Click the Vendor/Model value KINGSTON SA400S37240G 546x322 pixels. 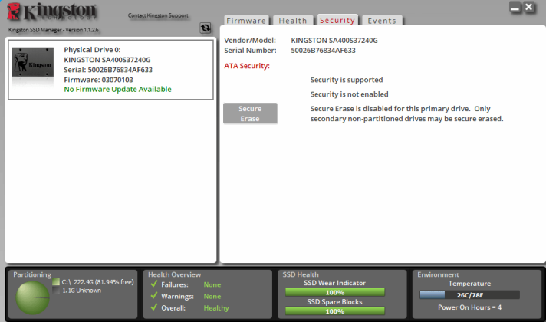(334, 41)
